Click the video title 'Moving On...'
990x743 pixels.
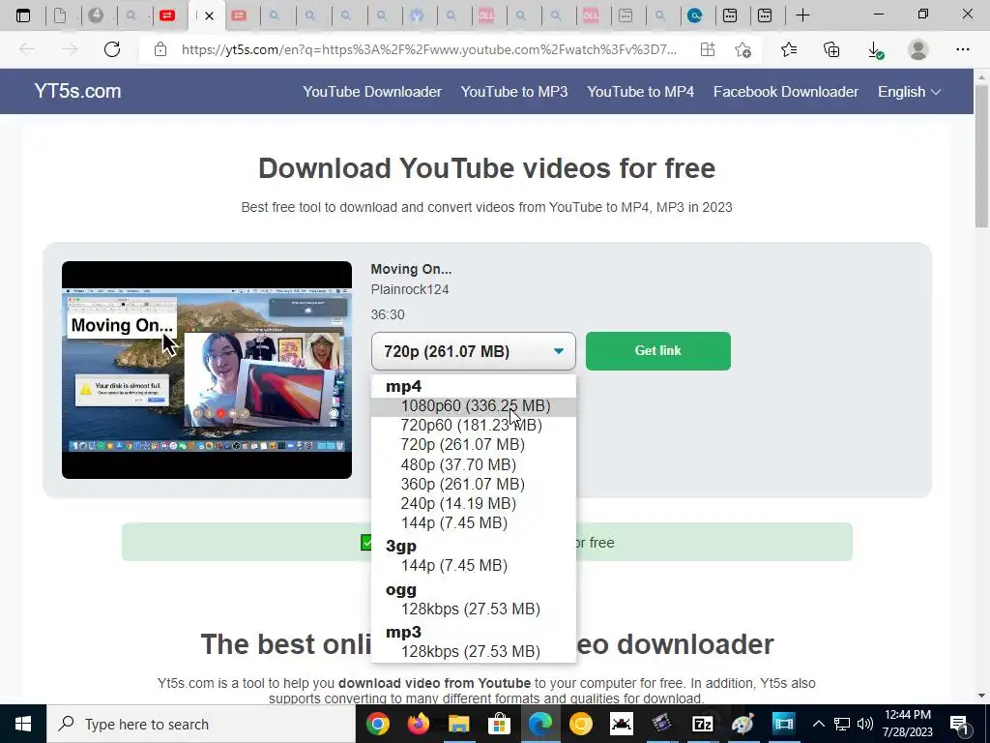[411, 269]
